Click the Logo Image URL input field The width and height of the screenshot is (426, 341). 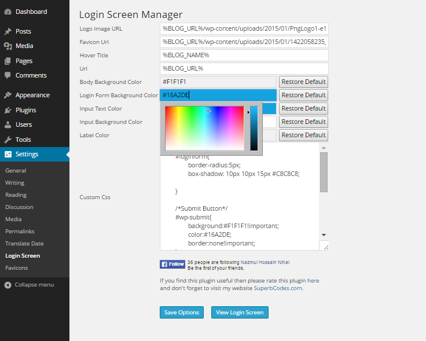[x=244, y=28]
